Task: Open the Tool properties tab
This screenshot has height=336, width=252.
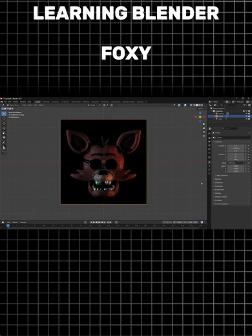Action: coord(209,133)
